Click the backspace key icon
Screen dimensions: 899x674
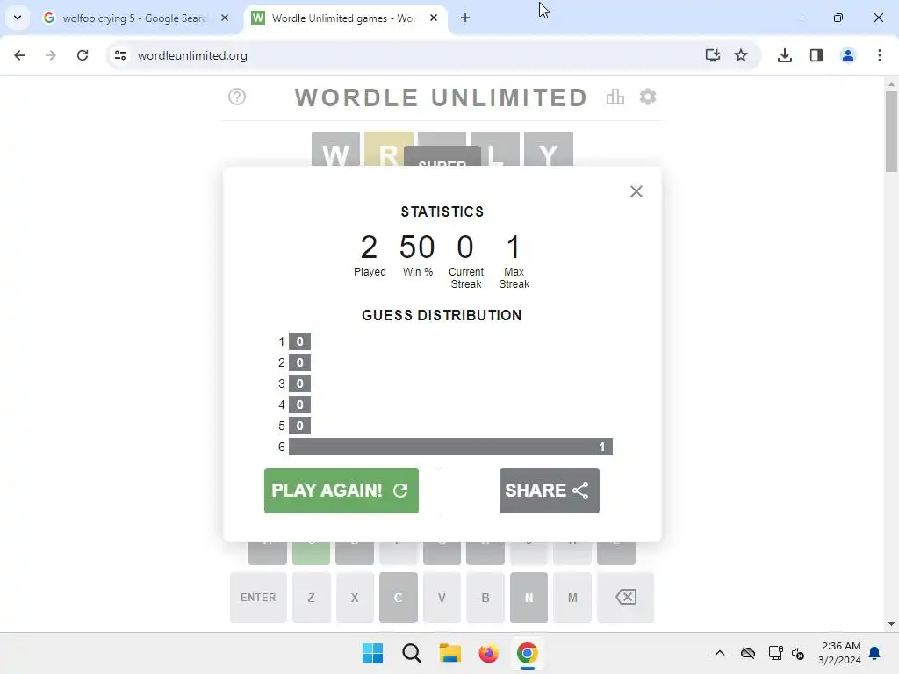625,598
